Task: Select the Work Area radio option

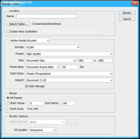Action: coord(8,109)
